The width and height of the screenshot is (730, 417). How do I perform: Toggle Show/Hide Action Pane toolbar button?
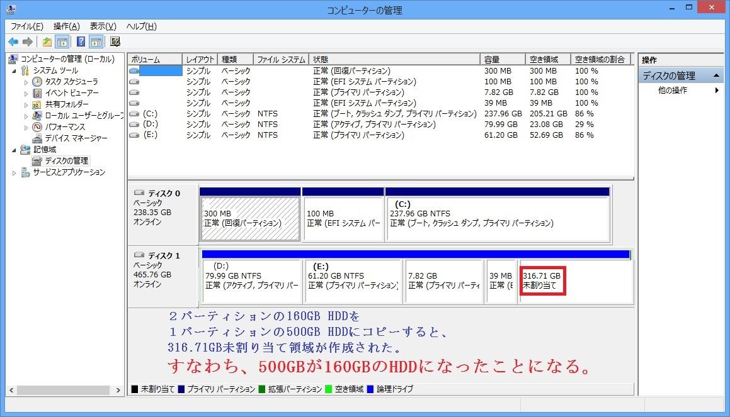(96, 42)
